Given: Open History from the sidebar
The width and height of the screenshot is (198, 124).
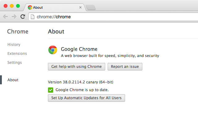Looking at the screenshot, I should (14, 45).
